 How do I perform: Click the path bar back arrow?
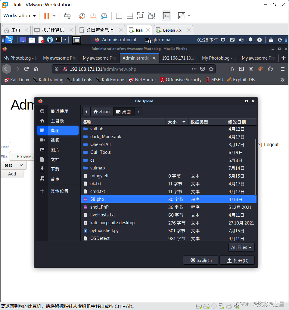[x=86, y=112]
